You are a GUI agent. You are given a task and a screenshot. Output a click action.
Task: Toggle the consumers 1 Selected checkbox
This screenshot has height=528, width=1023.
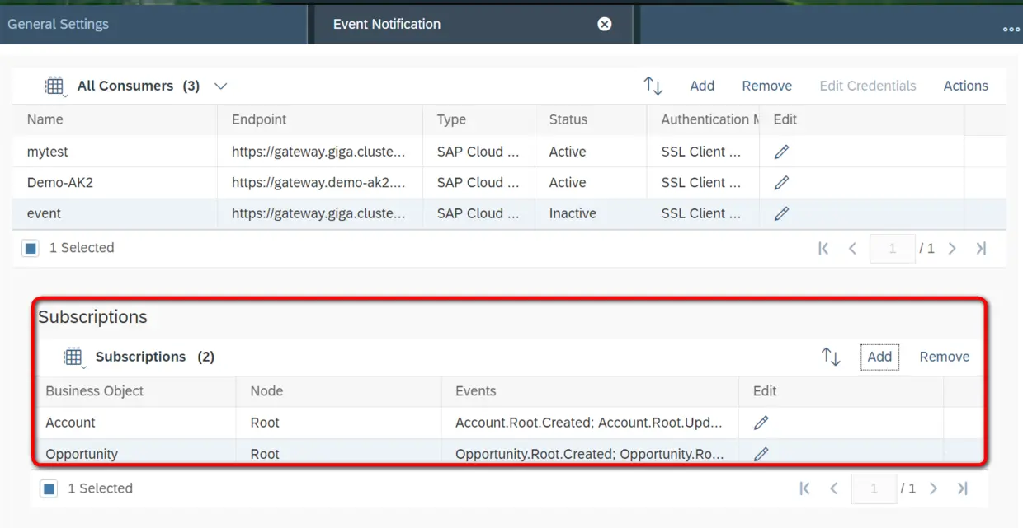click(x=31, y=248)
